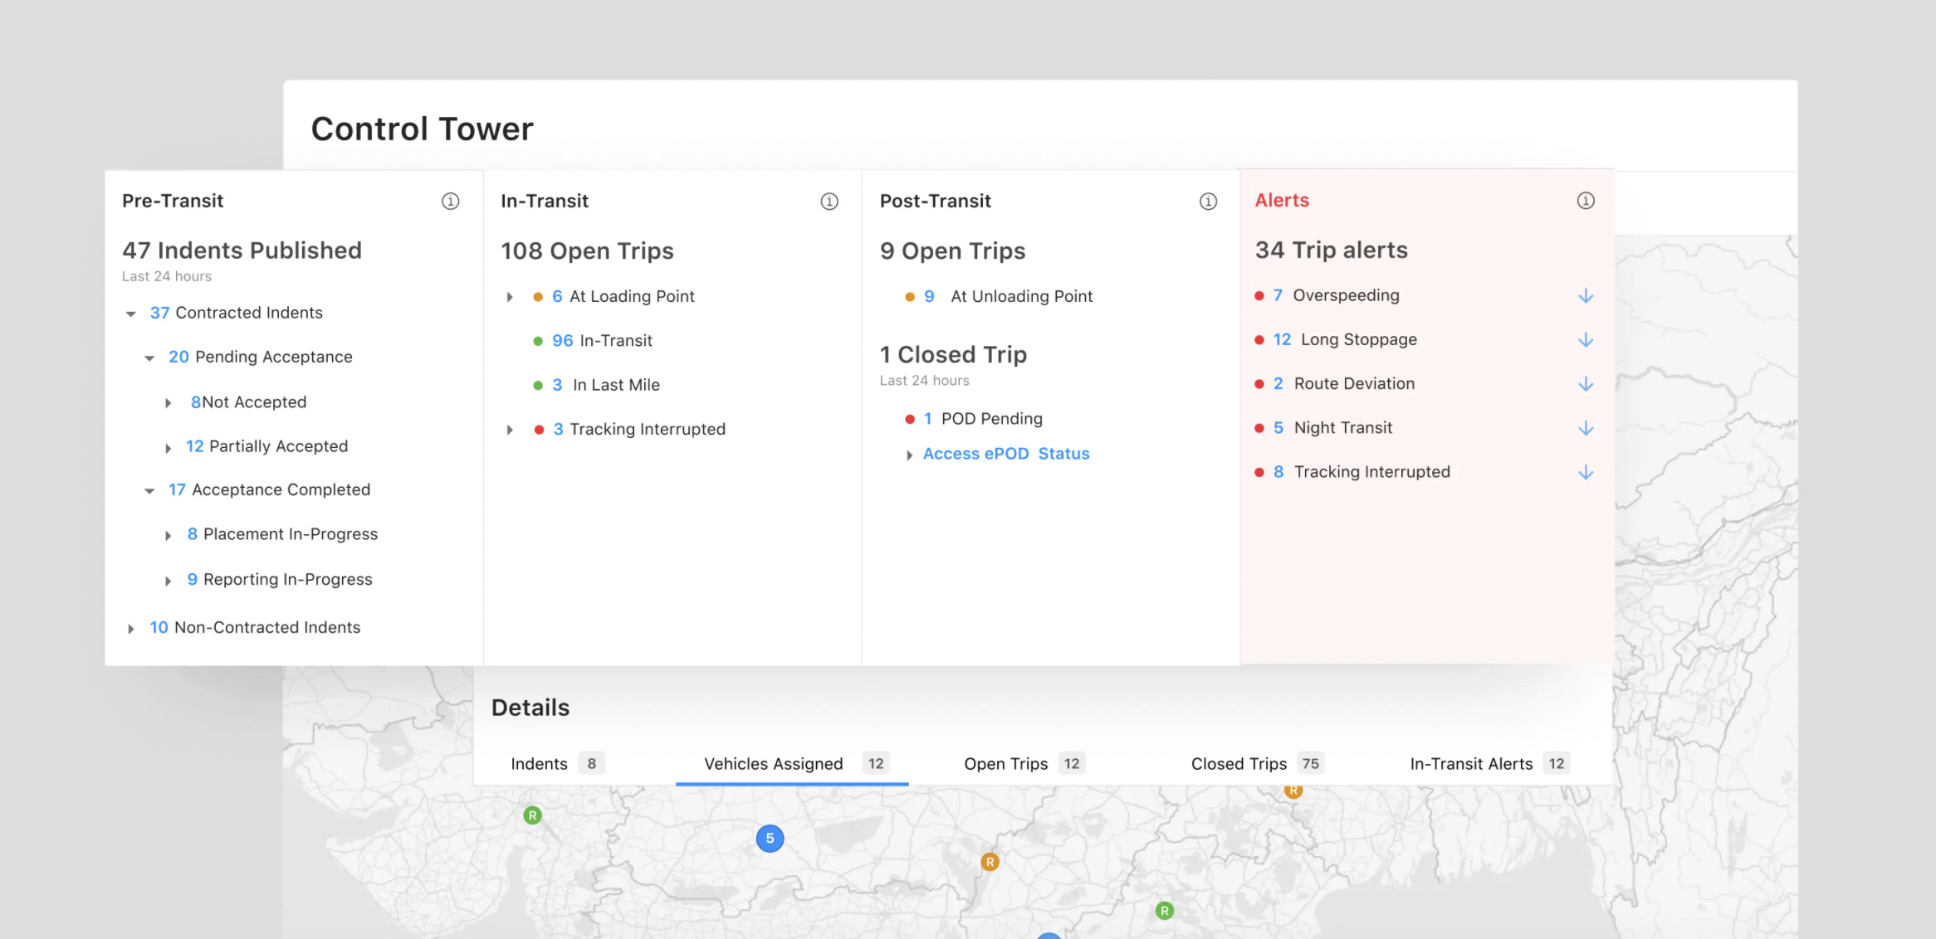Click the Access ePOD Status link
Viewport: 1936px width, 939px height.
pos(1005,454)
